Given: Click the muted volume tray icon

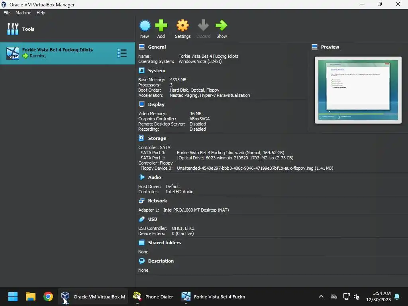Looking at the screenshot, I should coord(357,296).
